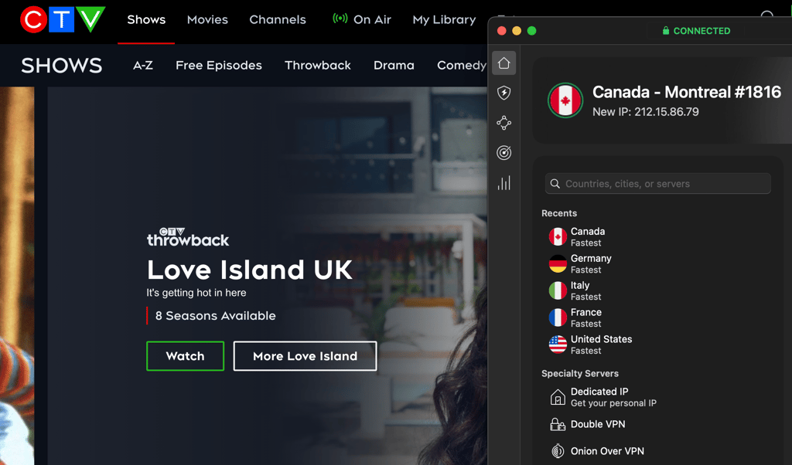The image size is (792, 465).
Task: Click the search magnifier icon in VPN
Action: click(555, 184)
